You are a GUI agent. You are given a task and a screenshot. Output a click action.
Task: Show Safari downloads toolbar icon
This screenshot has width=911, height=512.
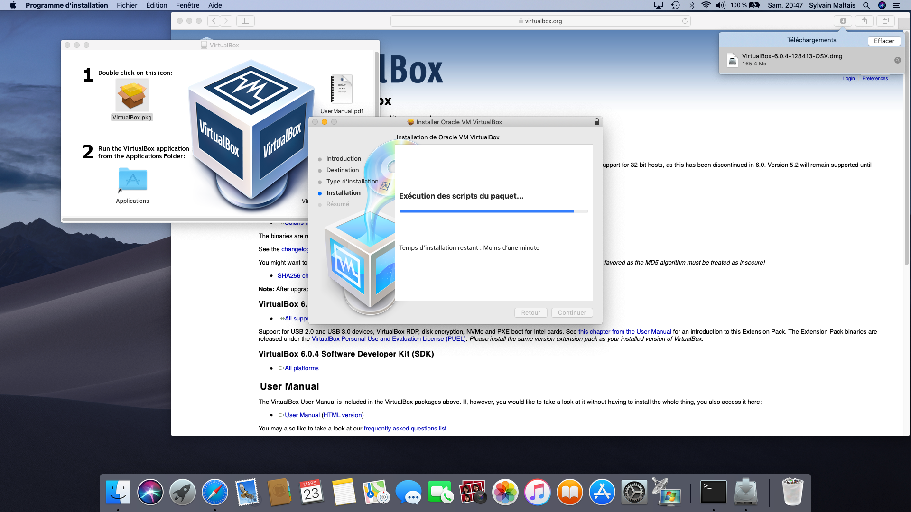(x=843, y=21)
